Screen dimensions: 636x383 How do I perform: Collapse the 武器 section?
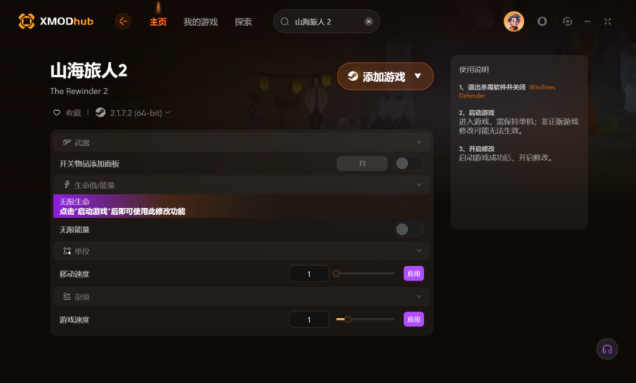coord(419,142)
